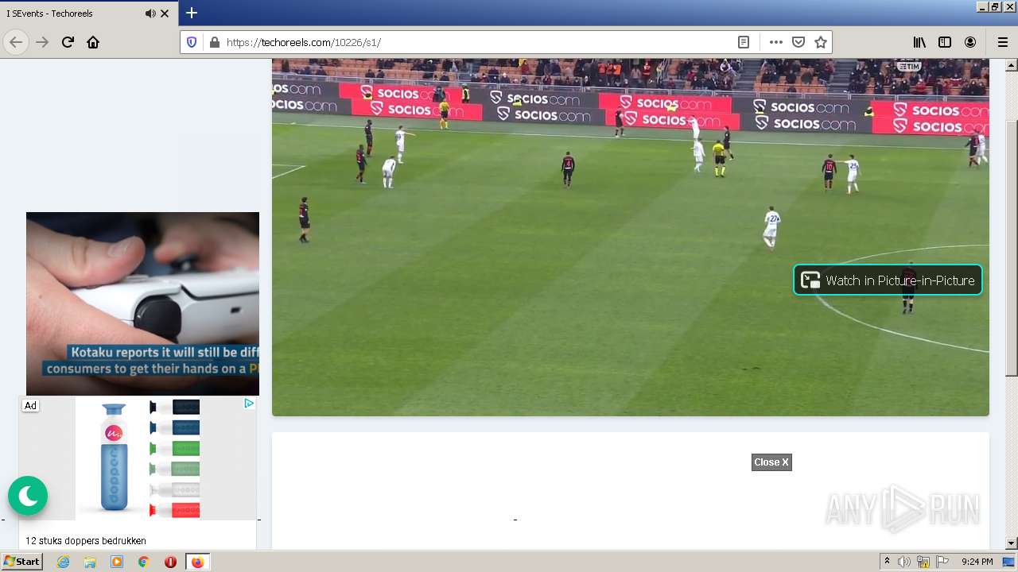
Task: Open page actions three-dot menu
Action: tap(776, 42)
